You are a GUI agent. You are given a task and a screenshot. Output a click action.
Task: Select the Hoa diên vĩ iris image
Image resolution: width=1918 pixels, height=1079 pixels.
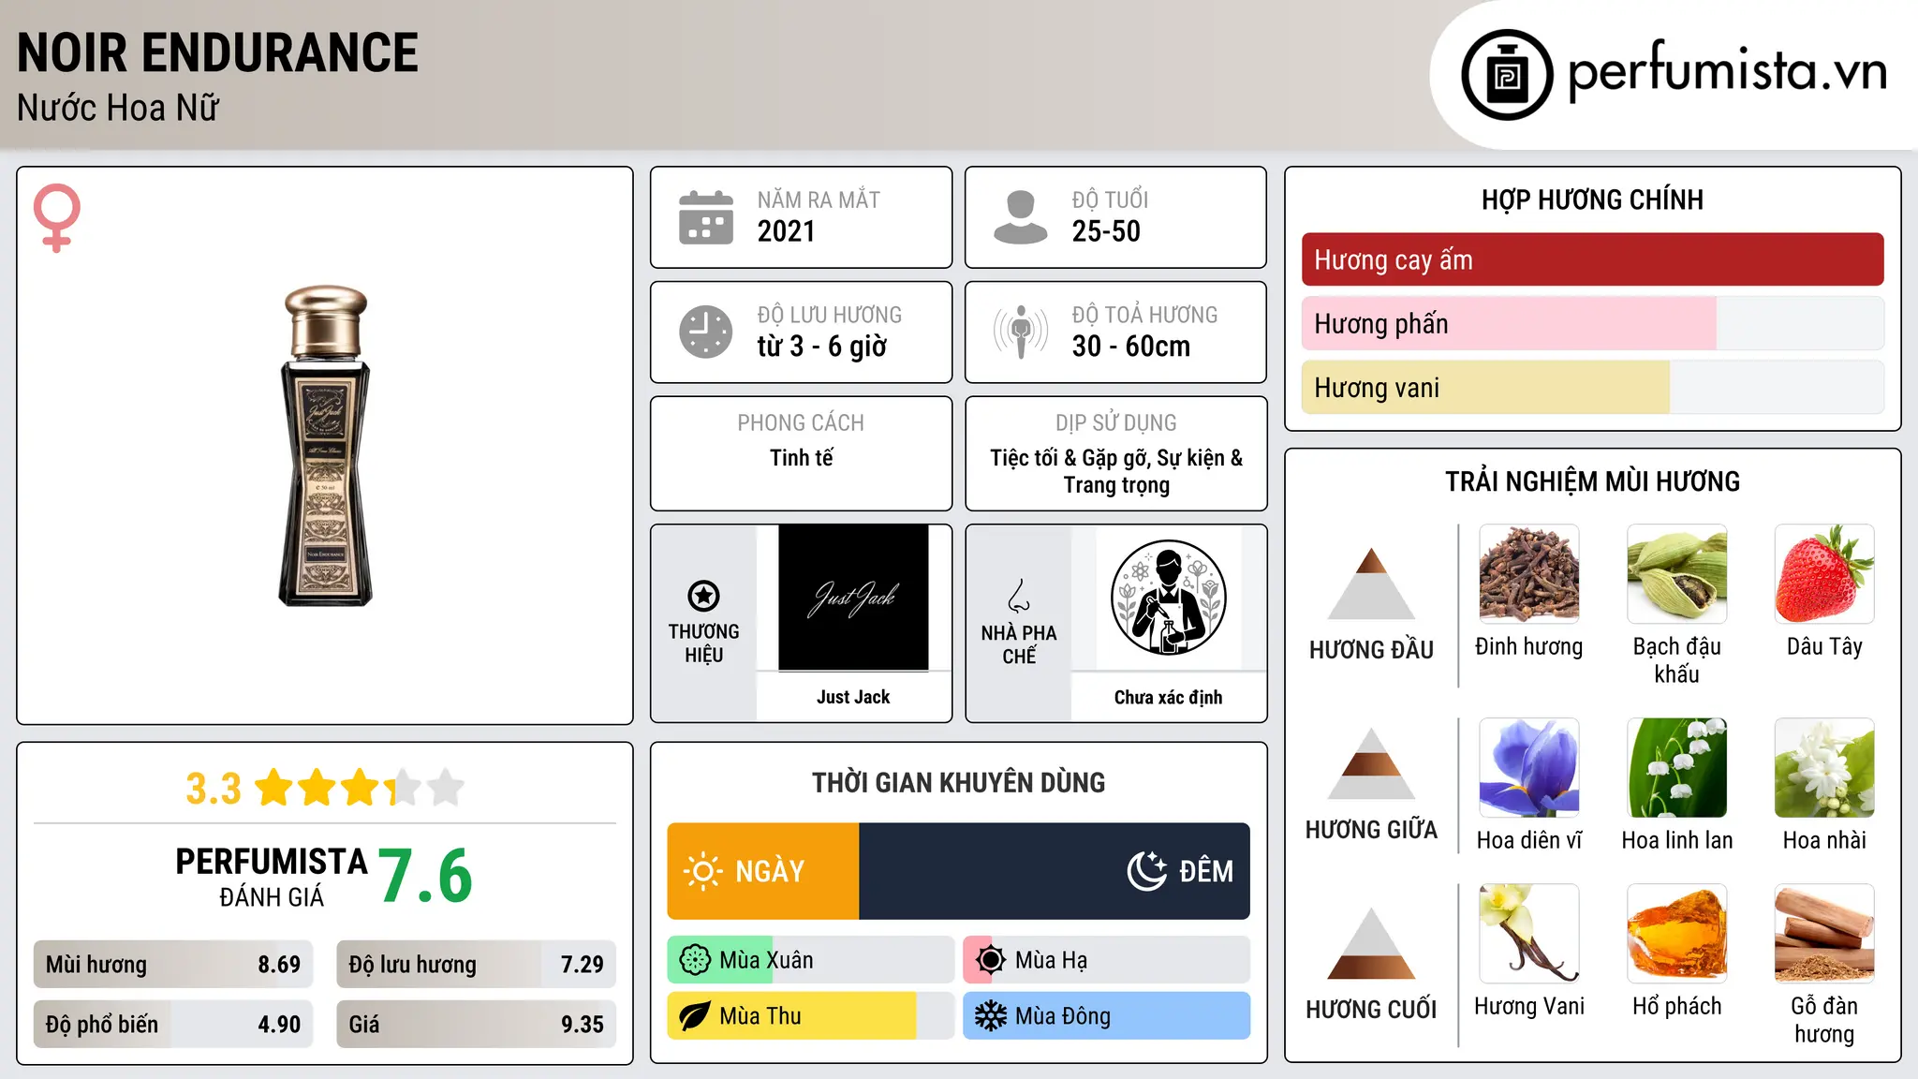[1528, 768]
